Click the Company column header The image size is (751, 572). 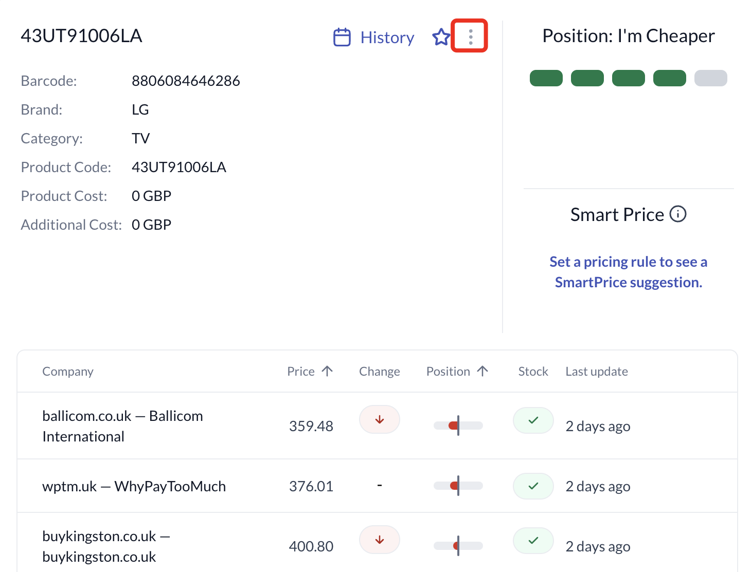click(68, 371)
